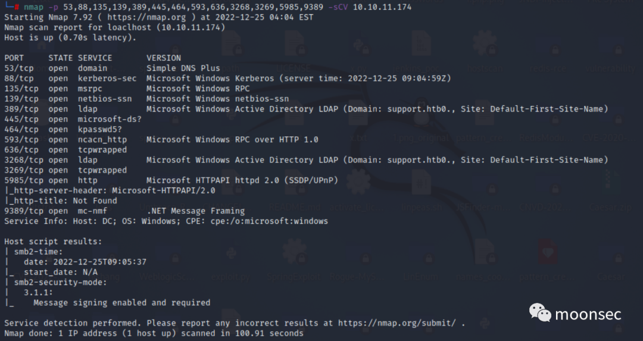Click the WeChat logo beside moonsec

[540, 313]
